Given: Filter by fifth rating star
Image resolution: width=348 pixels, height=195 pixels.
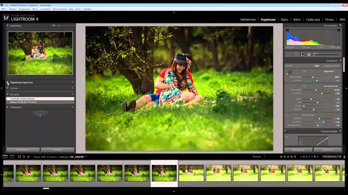Looking at the screenshot, I should point(295,157).
